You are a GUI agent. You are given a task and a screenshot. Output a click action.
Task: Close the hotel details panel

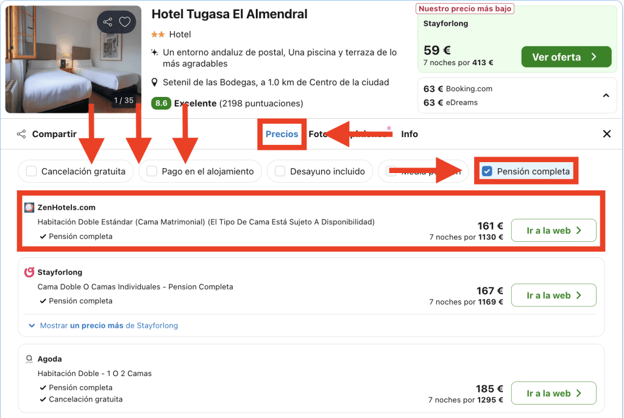(x=606, y=134)
